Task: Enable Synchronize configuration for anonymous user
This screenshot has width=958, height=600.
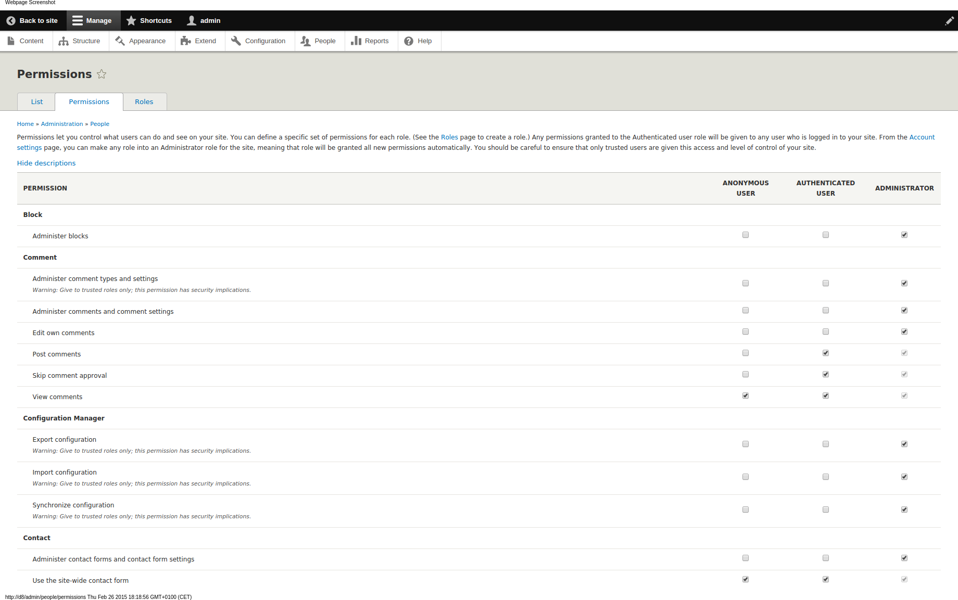Action: (x=746, y=509)
